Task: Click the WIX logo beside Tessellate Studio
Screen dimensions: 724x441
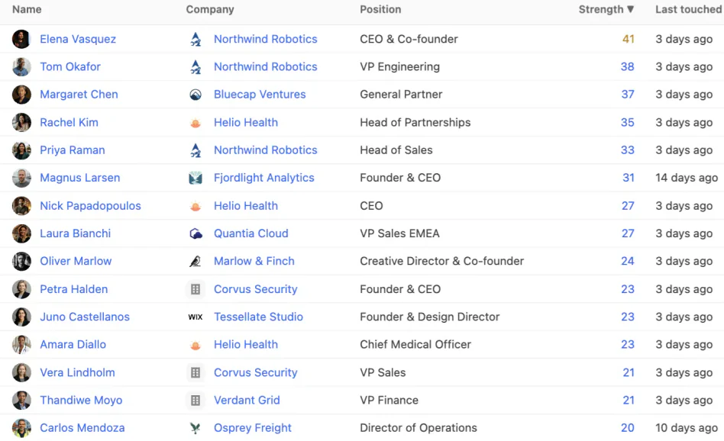Action: (x=196, y=317)
